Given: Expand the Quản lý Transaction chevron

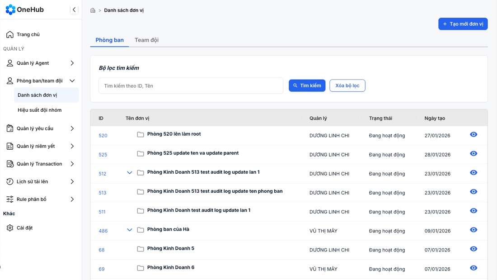Looking at the screenshot, I should [72, 164].
